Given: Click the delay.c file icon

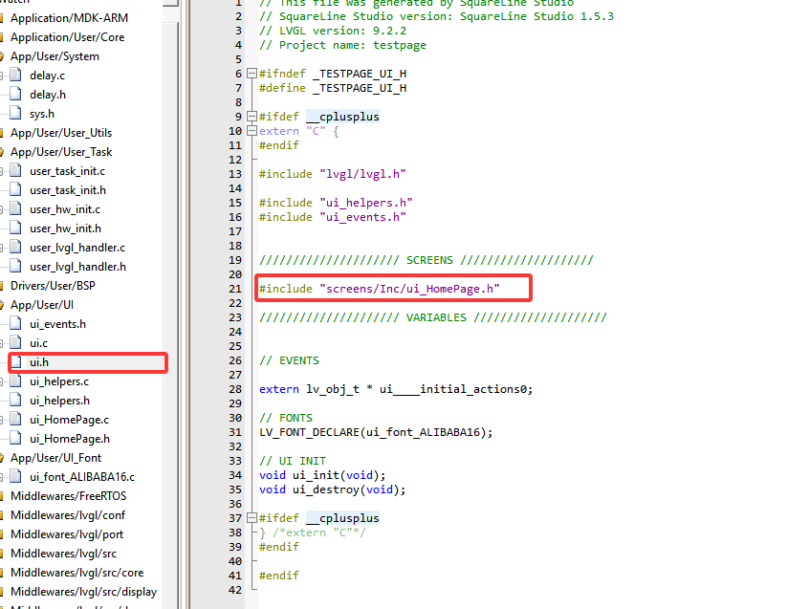Looking at the screenshot, I should (x=15, y=76).
